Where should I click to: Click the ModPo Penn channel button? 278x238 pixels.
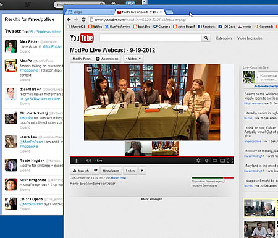(x=82, y=59)
